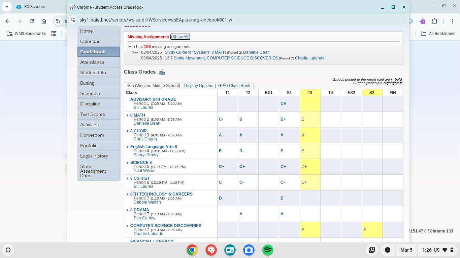Click site info icon in popup address bar
This screenshot has height=258, width=460.
73,20
